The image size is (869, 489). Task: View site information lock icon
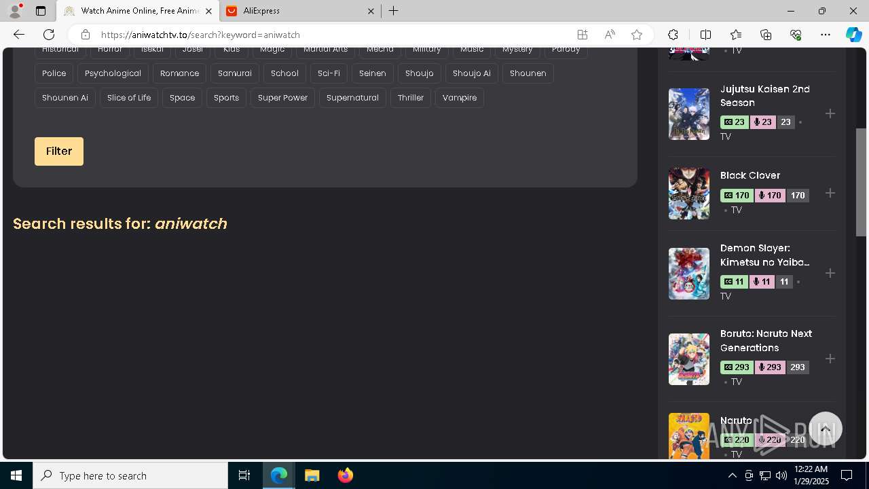(85, 35)
